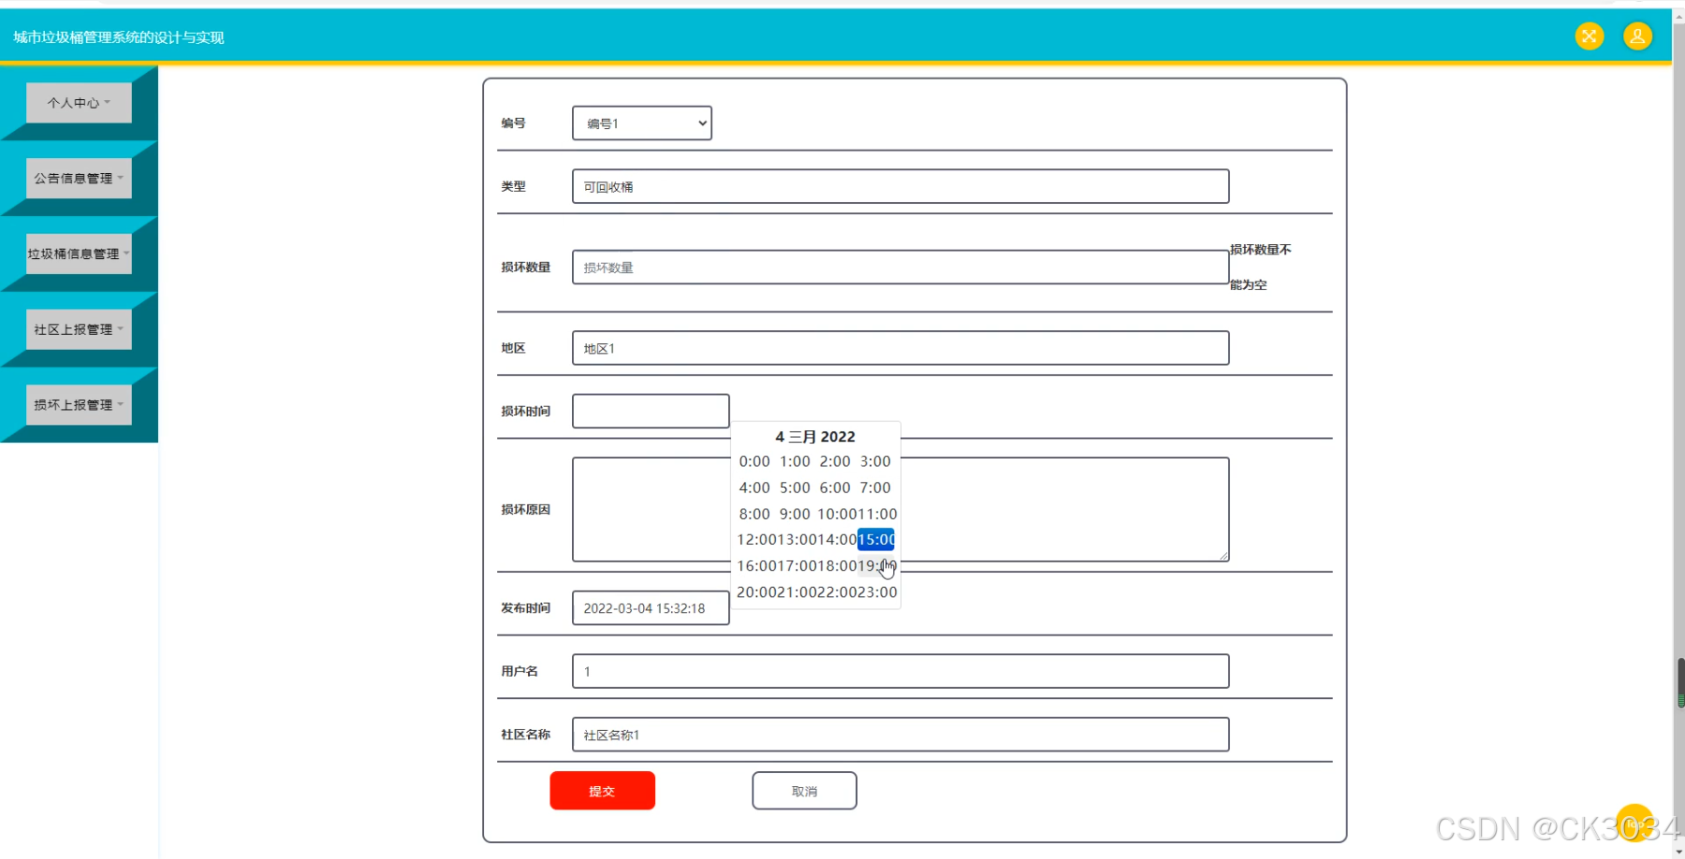Click the orange back-to-top button
1685x859 pixels.
[x=1634, y=823]
